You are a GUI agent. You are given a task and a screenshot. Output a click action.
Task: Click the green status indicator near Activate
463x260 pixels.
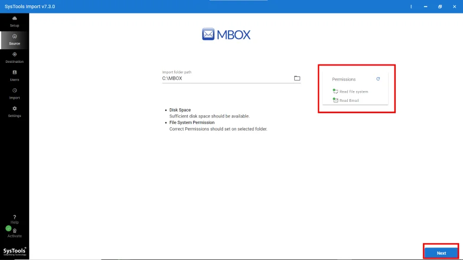click(8, 229)
